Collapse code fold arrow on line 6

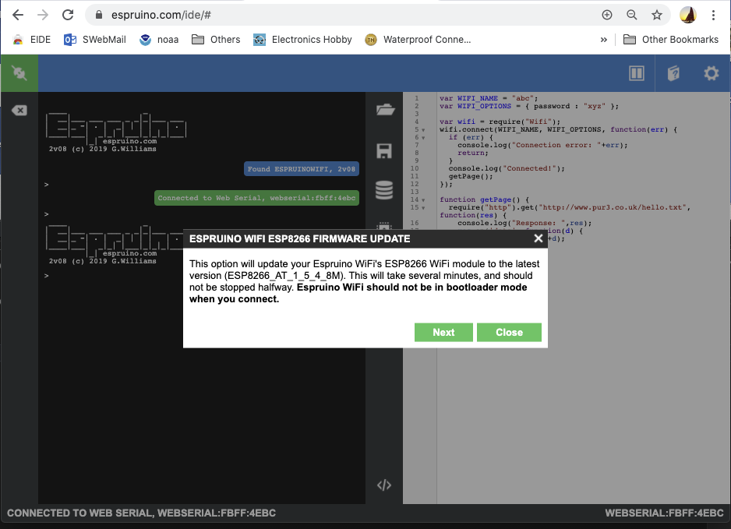point(423,138)
